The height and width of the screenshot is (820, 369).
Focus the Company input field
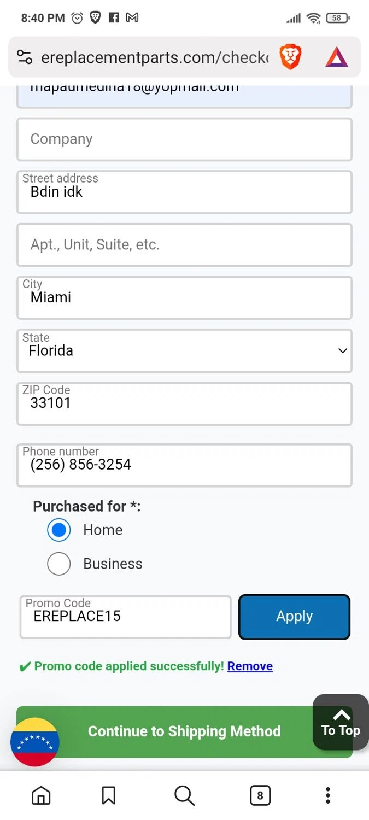click(x=184, y=139)
